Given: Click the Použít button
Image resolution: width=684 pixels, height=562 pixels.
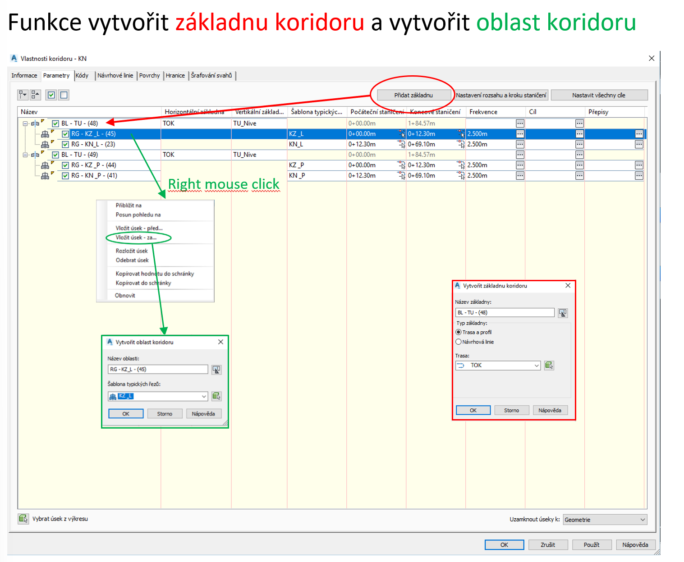Looking at the screenshot, I should [591, 545].
